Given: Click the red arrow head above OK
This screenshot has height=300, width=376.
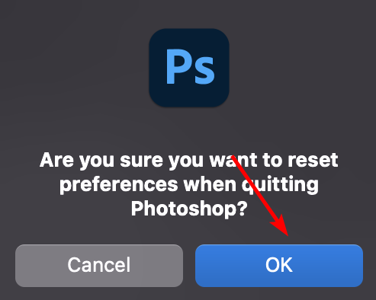Looking at the screenshot, I should click(x=281, y=225).
